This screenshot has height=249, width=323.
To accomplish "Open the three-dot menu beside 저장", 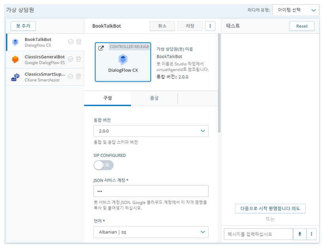I will tap(210, 26).
